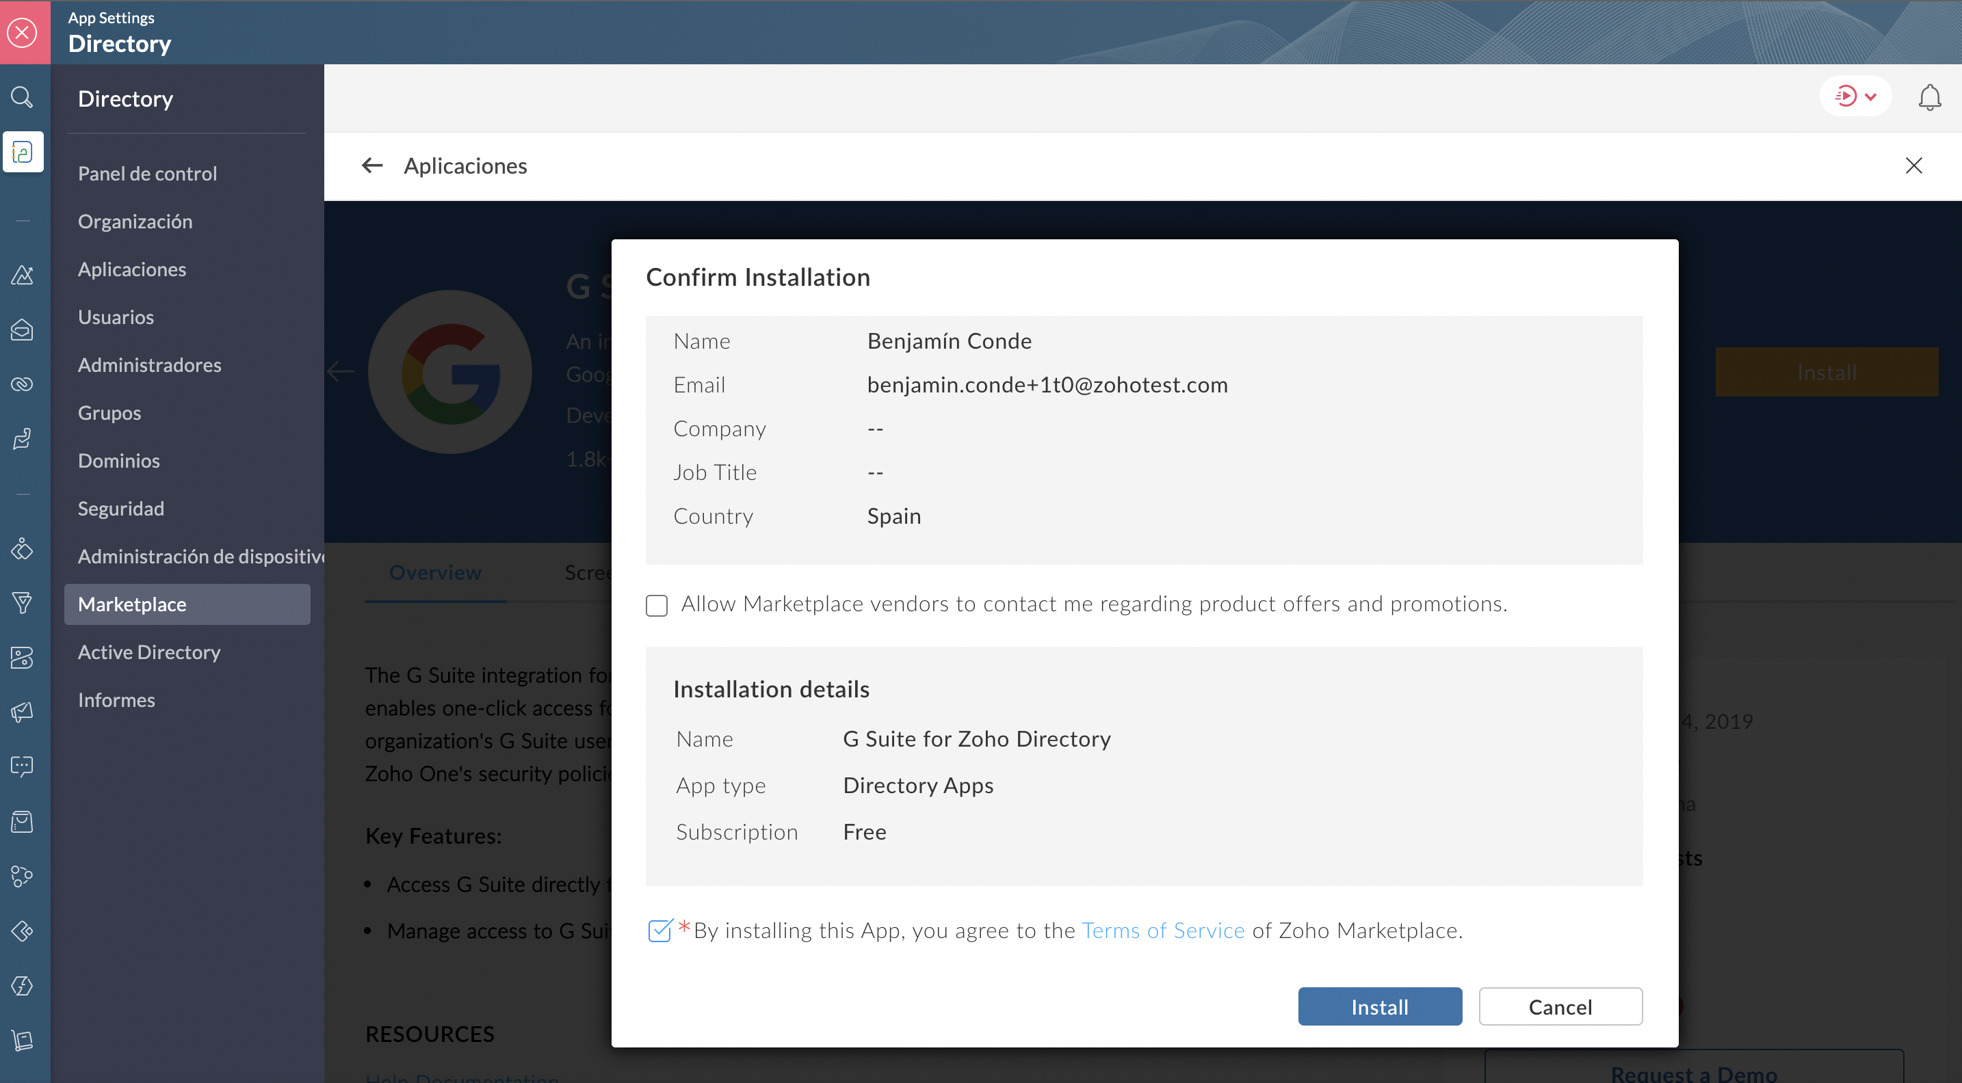
Task: Open the connected nodes icon in the rail
Action: tap(22, 876)
